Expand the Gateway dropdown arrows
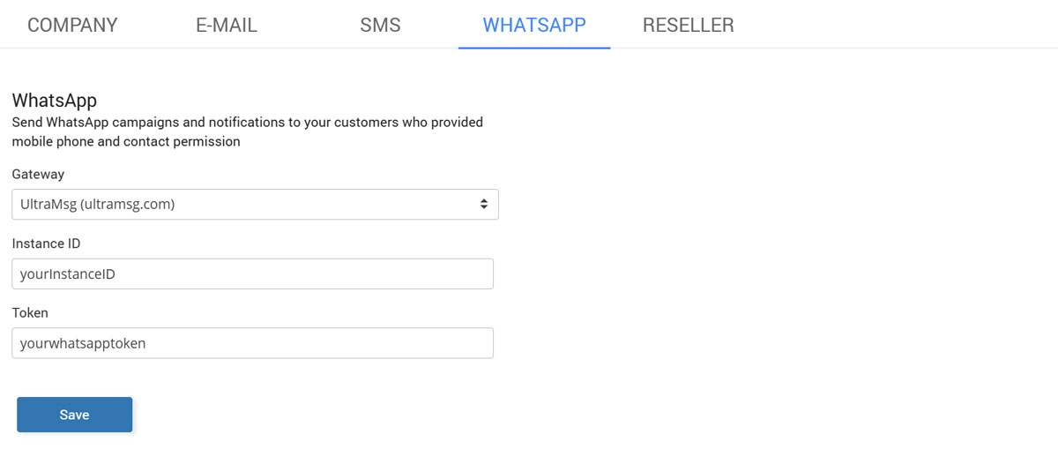 (x=484, y=204)
